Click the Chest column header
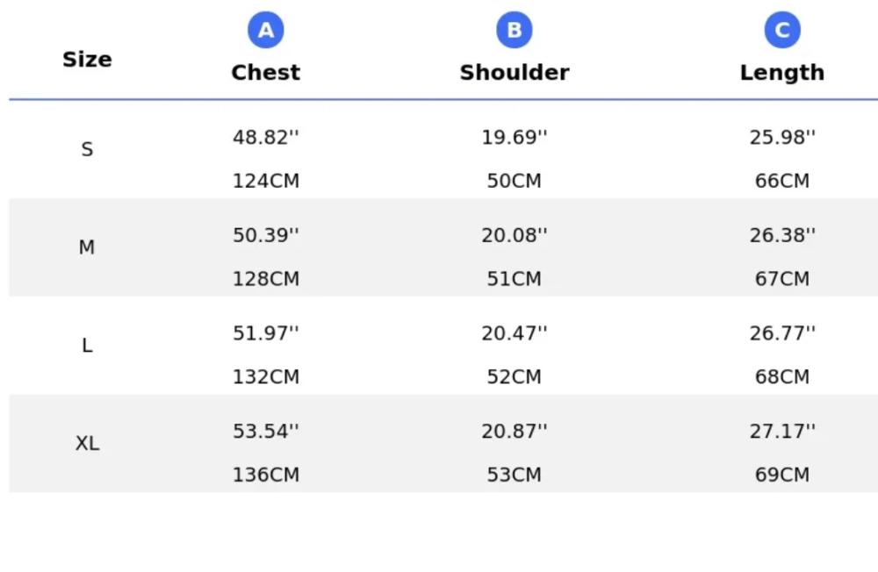This screenshot has width=878, height=572. tap(265, 72)
